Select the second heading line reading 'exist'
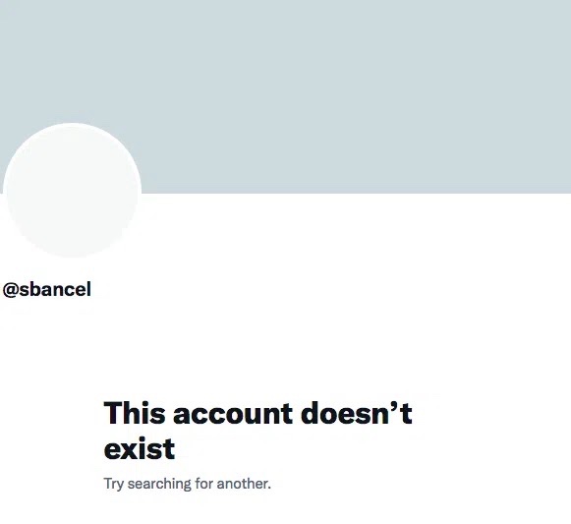The height and width of the screenshot is (524, 571). [140, 448]
